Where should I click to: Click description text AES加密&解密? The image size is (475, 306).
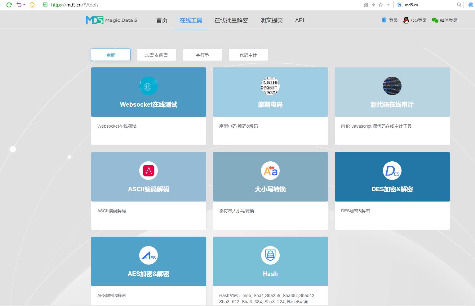(x=112, y=295)
